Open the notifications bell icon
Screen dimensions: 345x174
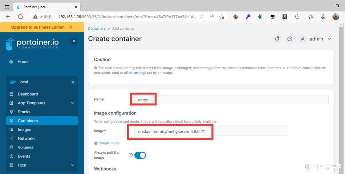pos(277,39)
